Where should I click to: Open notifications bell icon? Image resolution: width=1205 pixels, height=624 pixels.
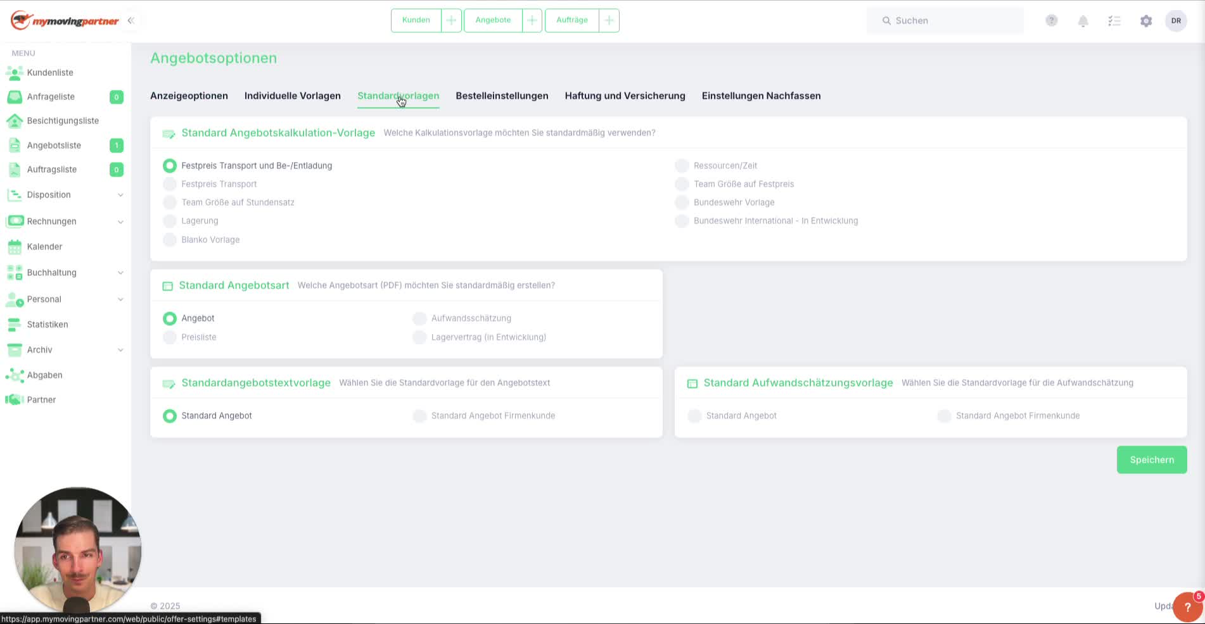click(1083, 21)
